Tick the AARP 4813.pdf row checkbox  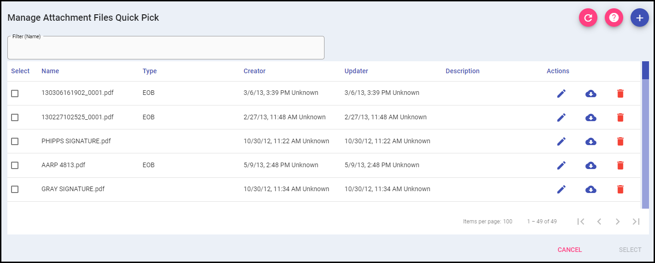click(15, 165)
